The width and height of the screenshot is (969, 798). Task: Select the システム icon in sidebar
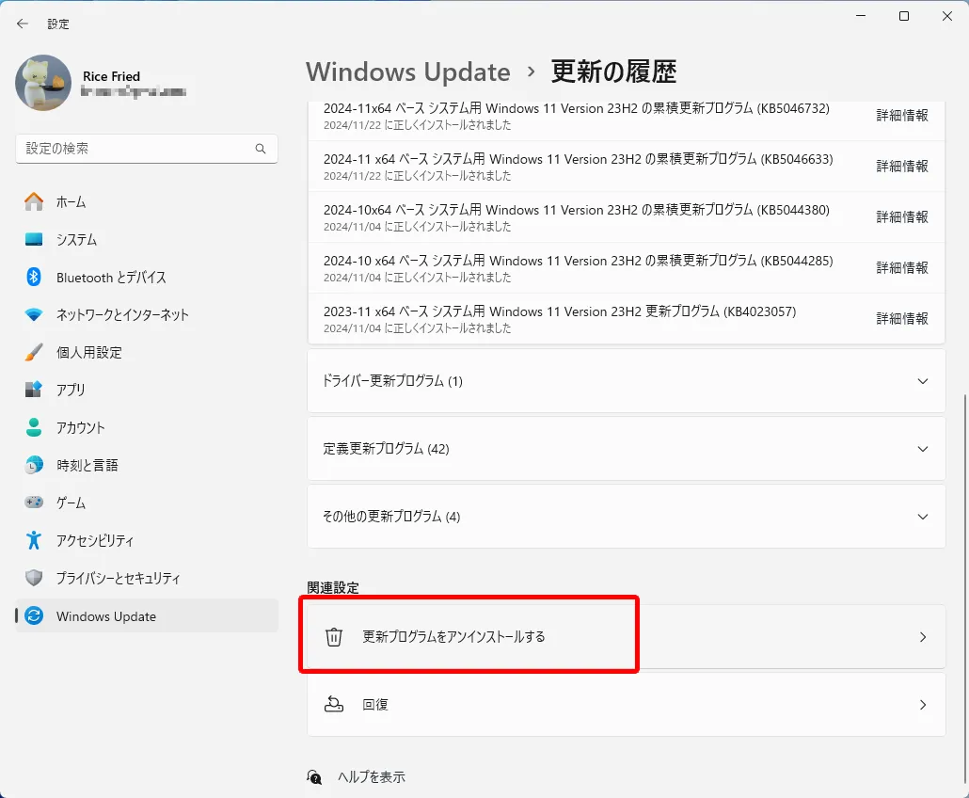coord(34,239)
